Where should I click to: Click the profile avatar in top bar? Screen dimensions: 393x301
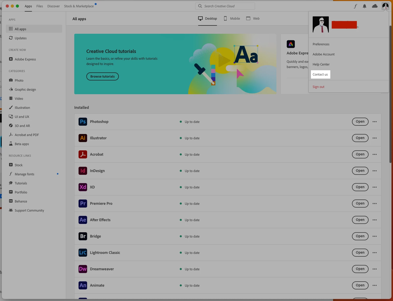[x=385, y=6]
